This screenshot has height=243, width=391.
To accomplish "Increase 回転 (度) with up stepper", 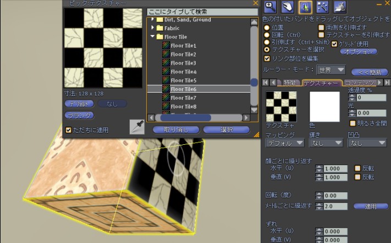I will click(319, 194).
